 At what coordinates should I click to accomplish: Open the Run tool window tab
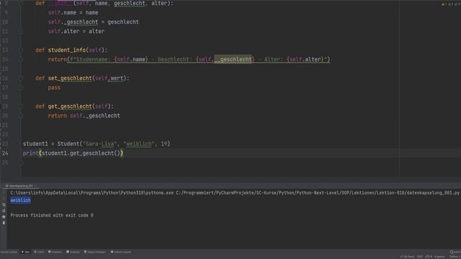pos(26,252)
